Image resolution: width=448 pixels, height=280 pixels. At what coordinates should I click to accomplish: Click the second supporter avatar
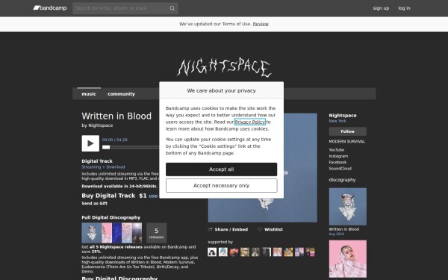(223, 252)
